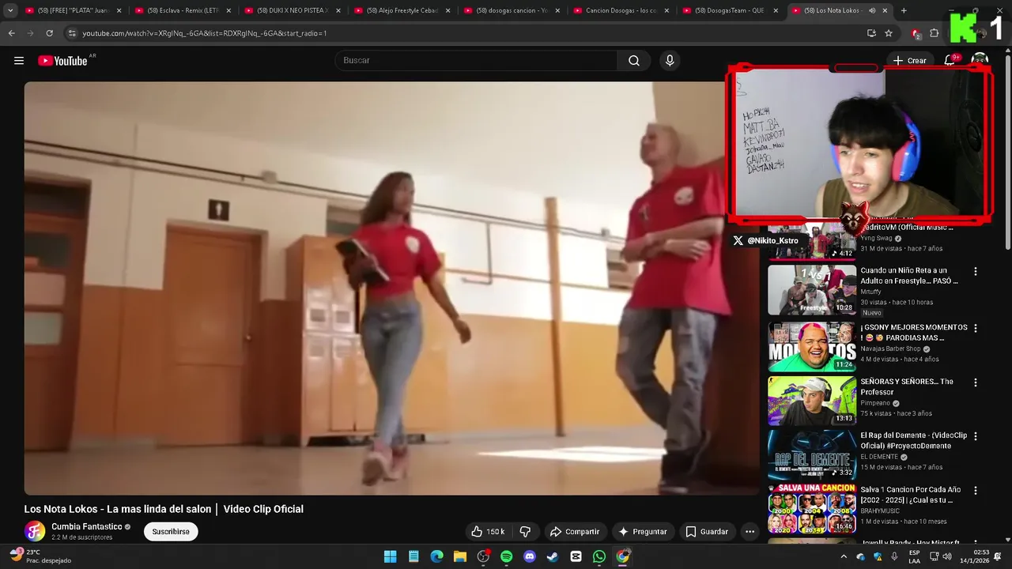Image resolution: width=1012 pixels, height=569 pixels.
Task: Reload the page in the browser toolbar
Action: click(49, 33)
